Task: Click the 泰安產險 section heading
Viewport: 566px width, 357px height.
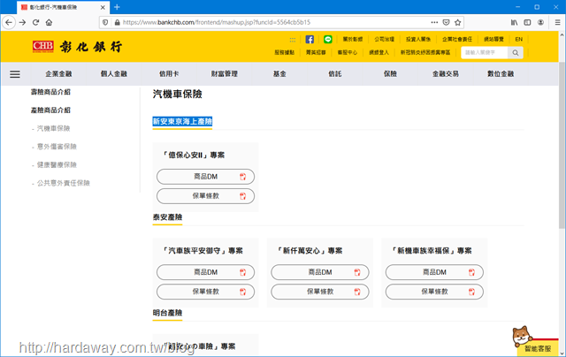Action: (167, 217)
